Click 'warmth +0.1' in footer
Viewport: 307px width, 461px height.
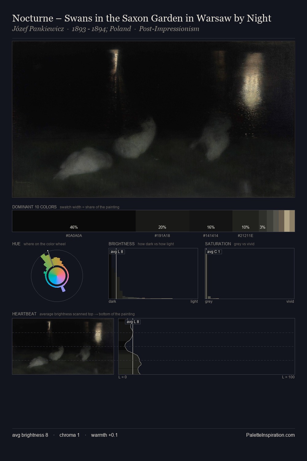coord(104,435)
